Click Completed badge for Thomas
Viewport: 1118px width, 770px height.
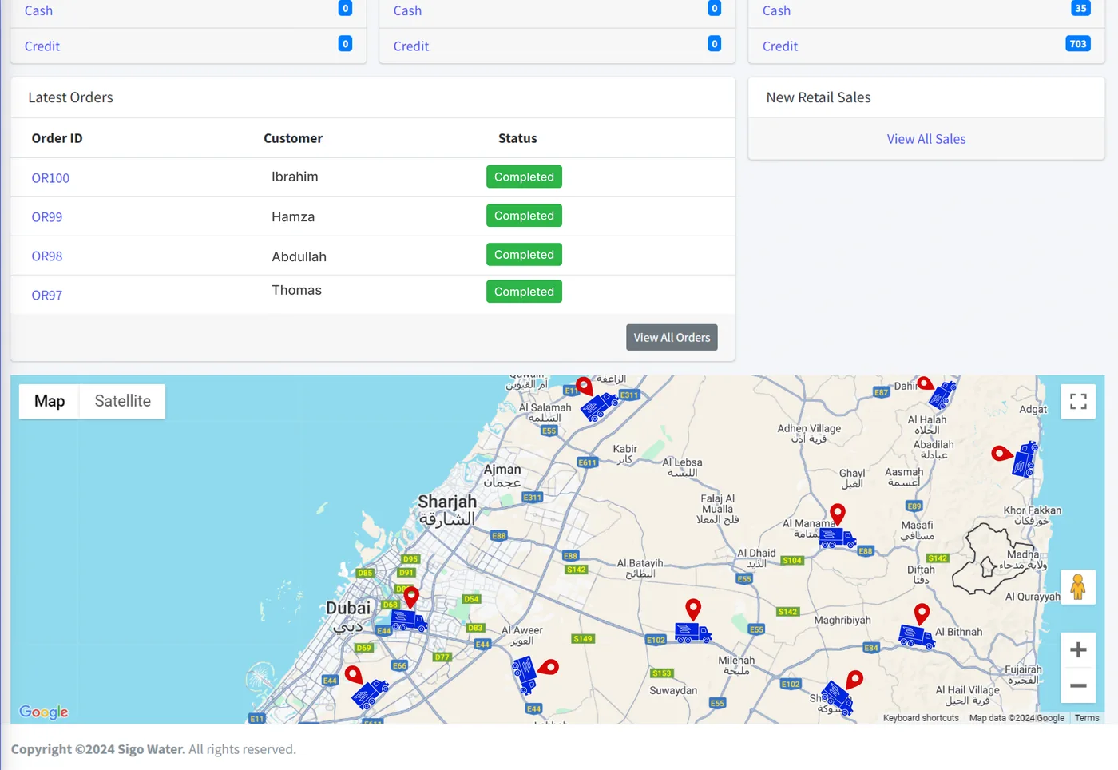[524, 292]
